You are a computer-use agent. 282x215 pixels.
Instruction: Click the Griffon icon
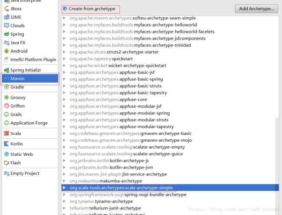click(x=7, y=106)
